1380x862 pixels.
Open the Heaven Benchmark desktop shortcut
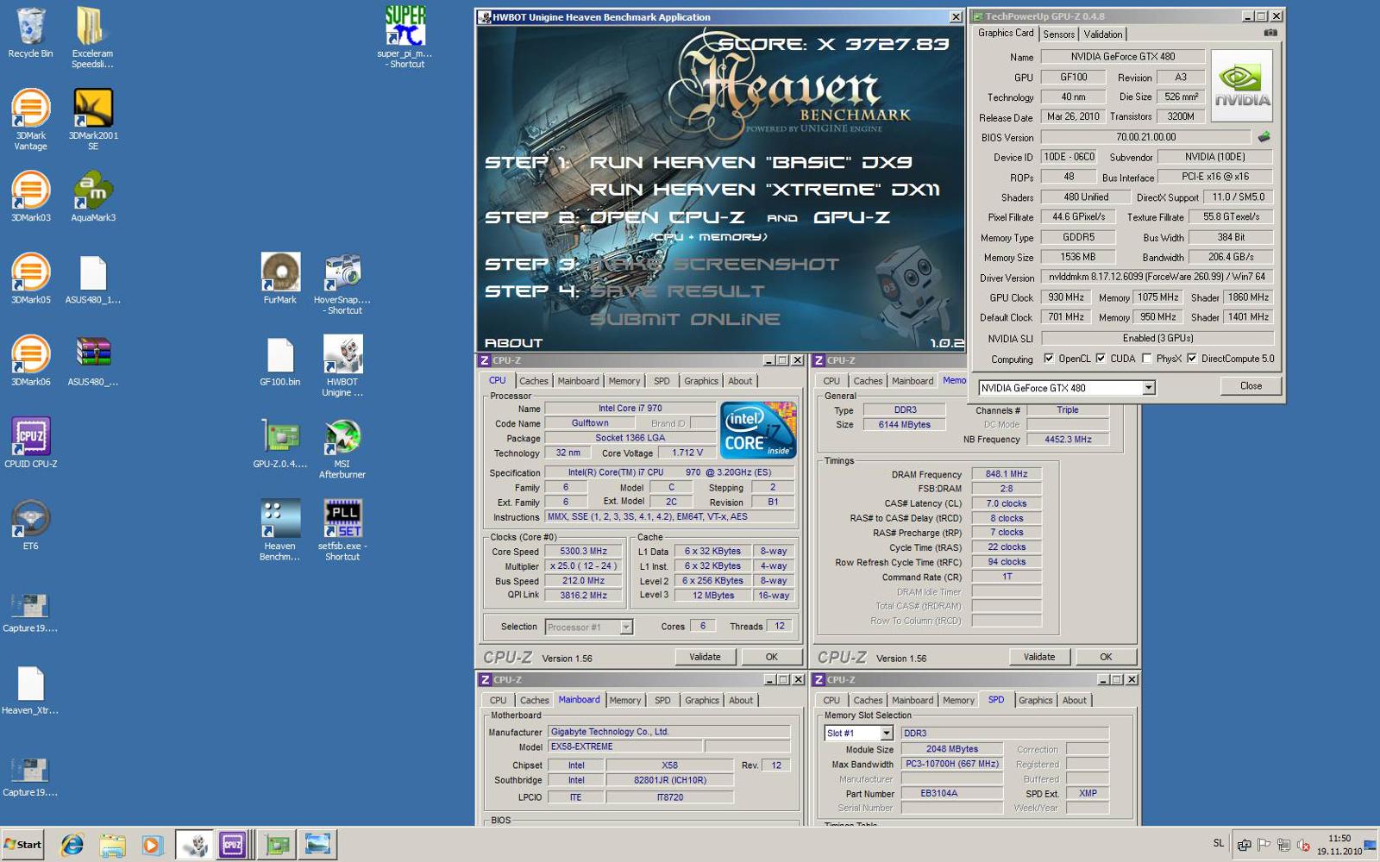coord(280,529)
